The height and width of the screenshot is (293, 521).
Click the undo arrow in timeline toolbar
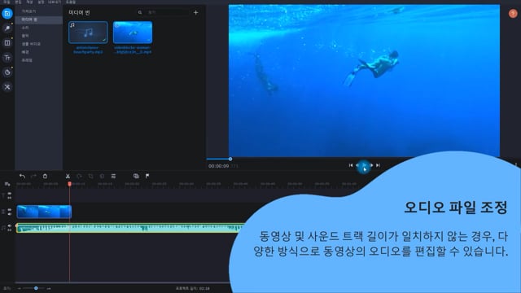[x=22, y=176]
